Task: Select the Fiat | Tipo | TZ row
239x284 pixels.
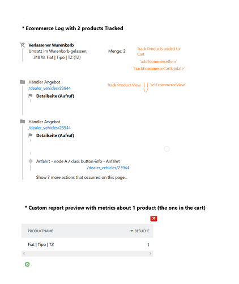Action: coord(87,244)
